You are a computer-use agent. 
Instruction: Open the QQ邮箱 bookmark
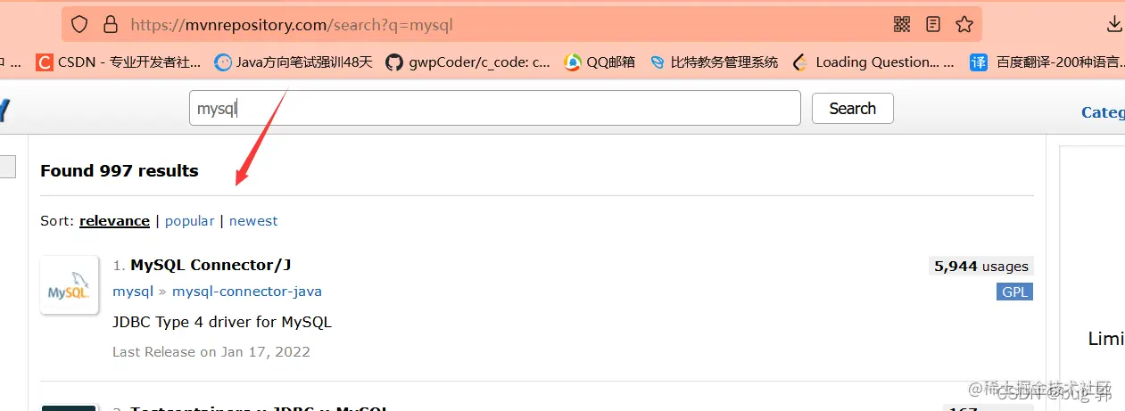[x=600, y=62]
